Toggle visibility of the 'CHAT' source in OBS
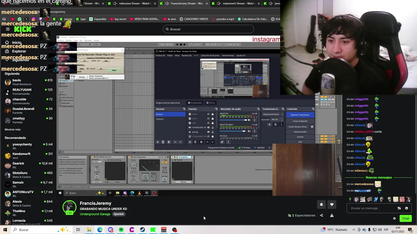The height and width of the screenshot is (234, 417). [x=208, y=119]
